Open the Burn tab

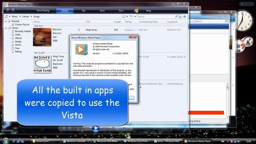pyautogui.click(x=102, y=11)
